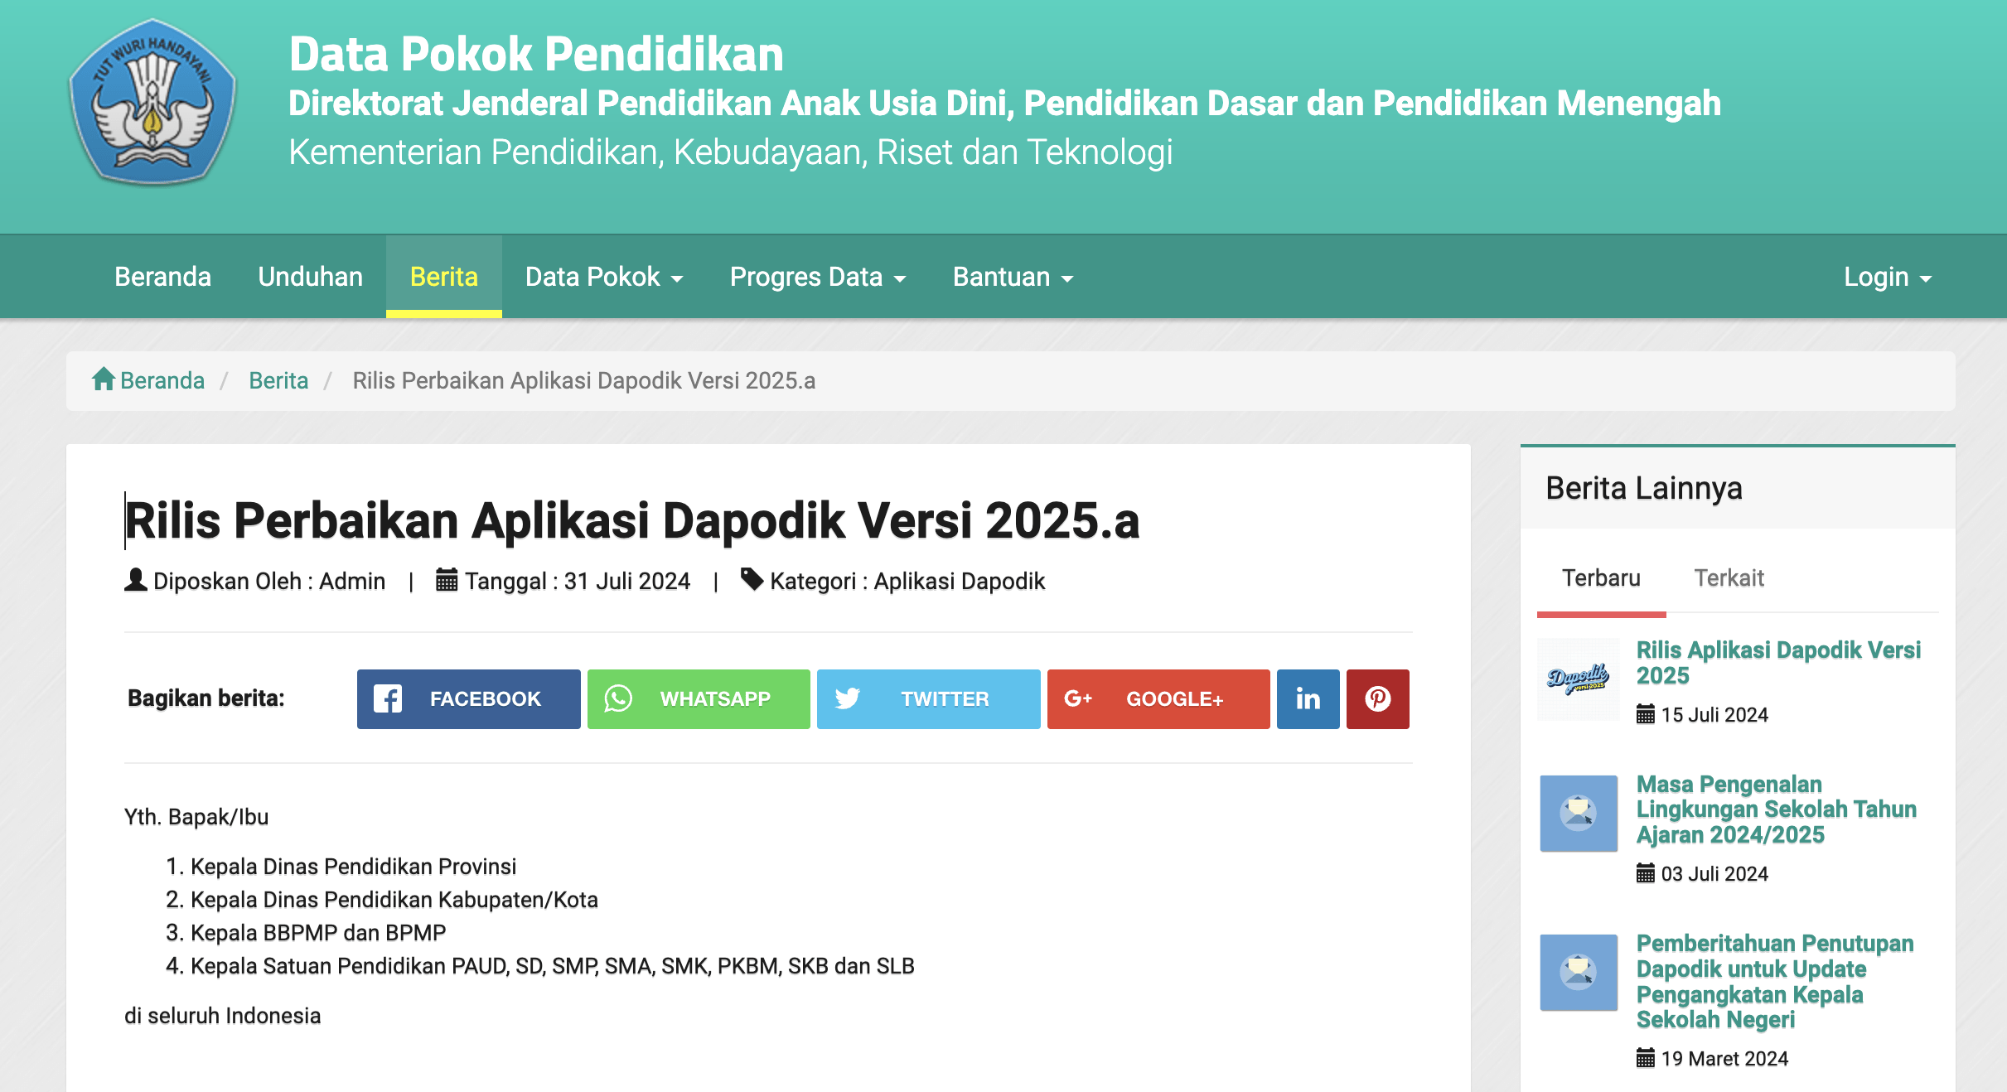The image size is (2007, 1092).
Task: Switch to the Terkait tab
Action: (1729, 578)
